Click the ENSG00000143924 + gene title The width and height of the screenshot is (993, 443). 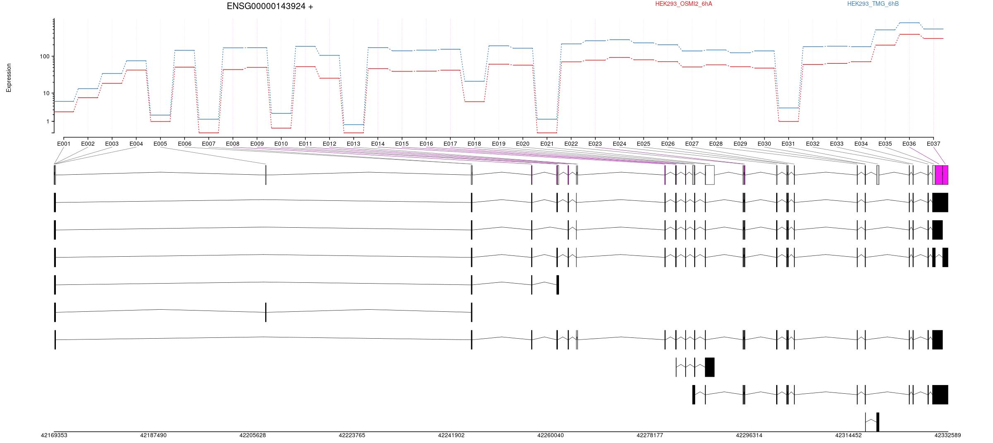[270, 6]
